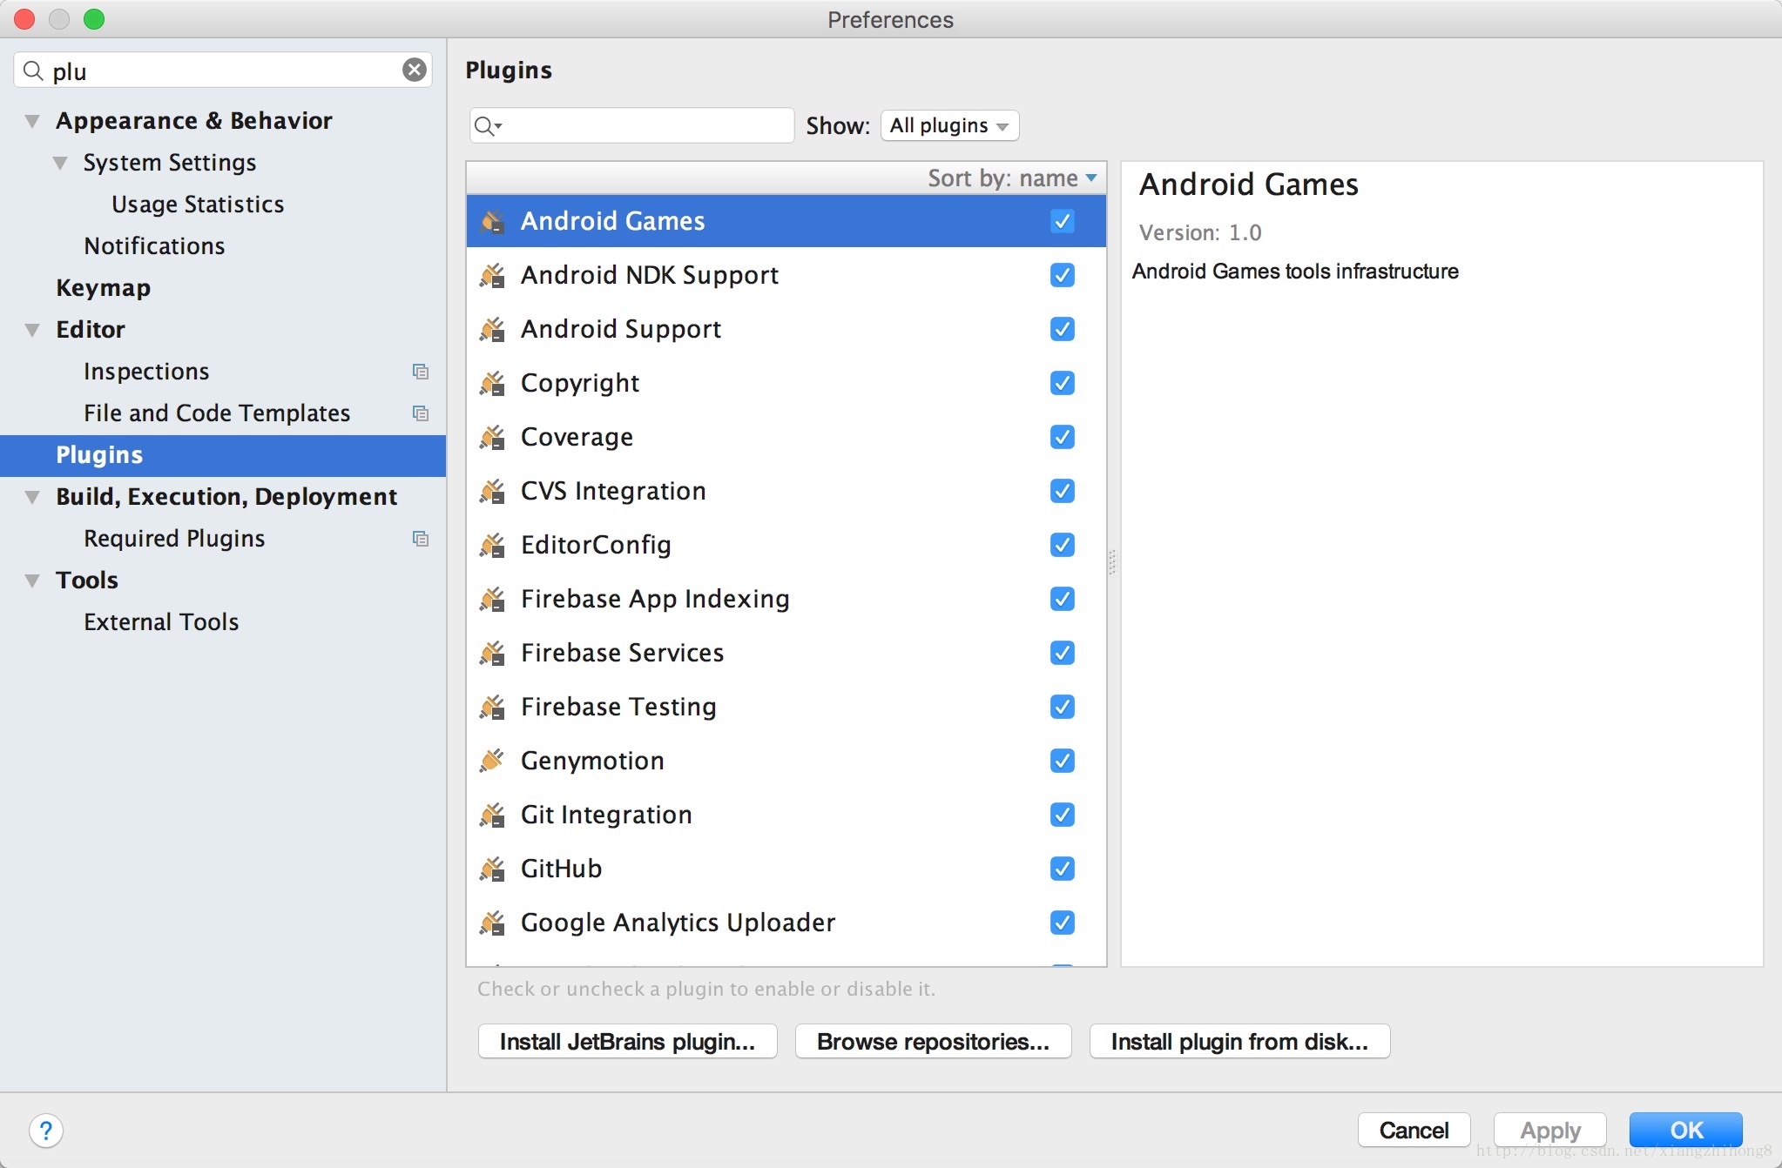Open the Sort by name dropdown

click(1012, 178)
